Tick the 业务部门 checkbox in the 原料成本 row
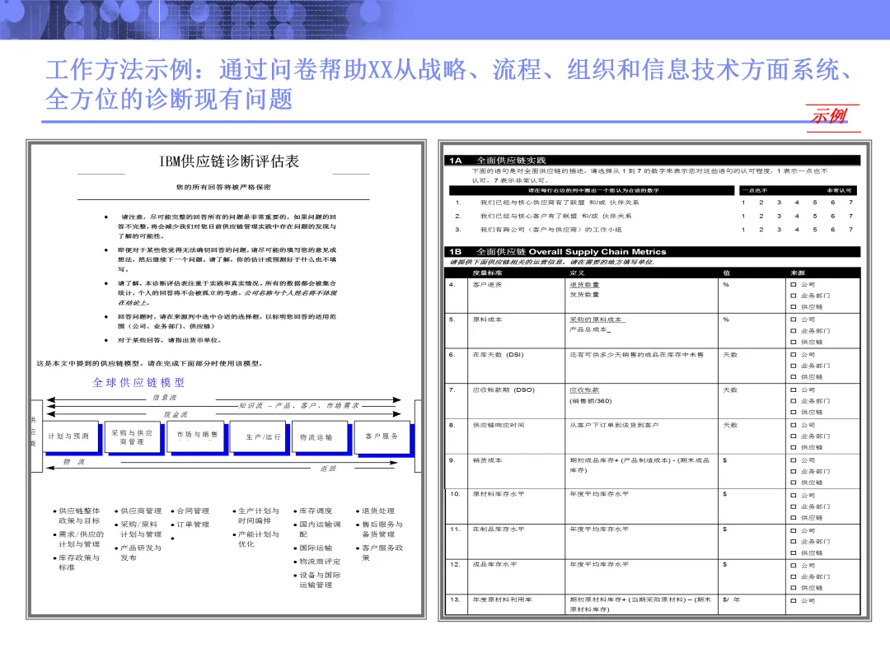This screenshot has width=890, height=667. pos(794,331)
